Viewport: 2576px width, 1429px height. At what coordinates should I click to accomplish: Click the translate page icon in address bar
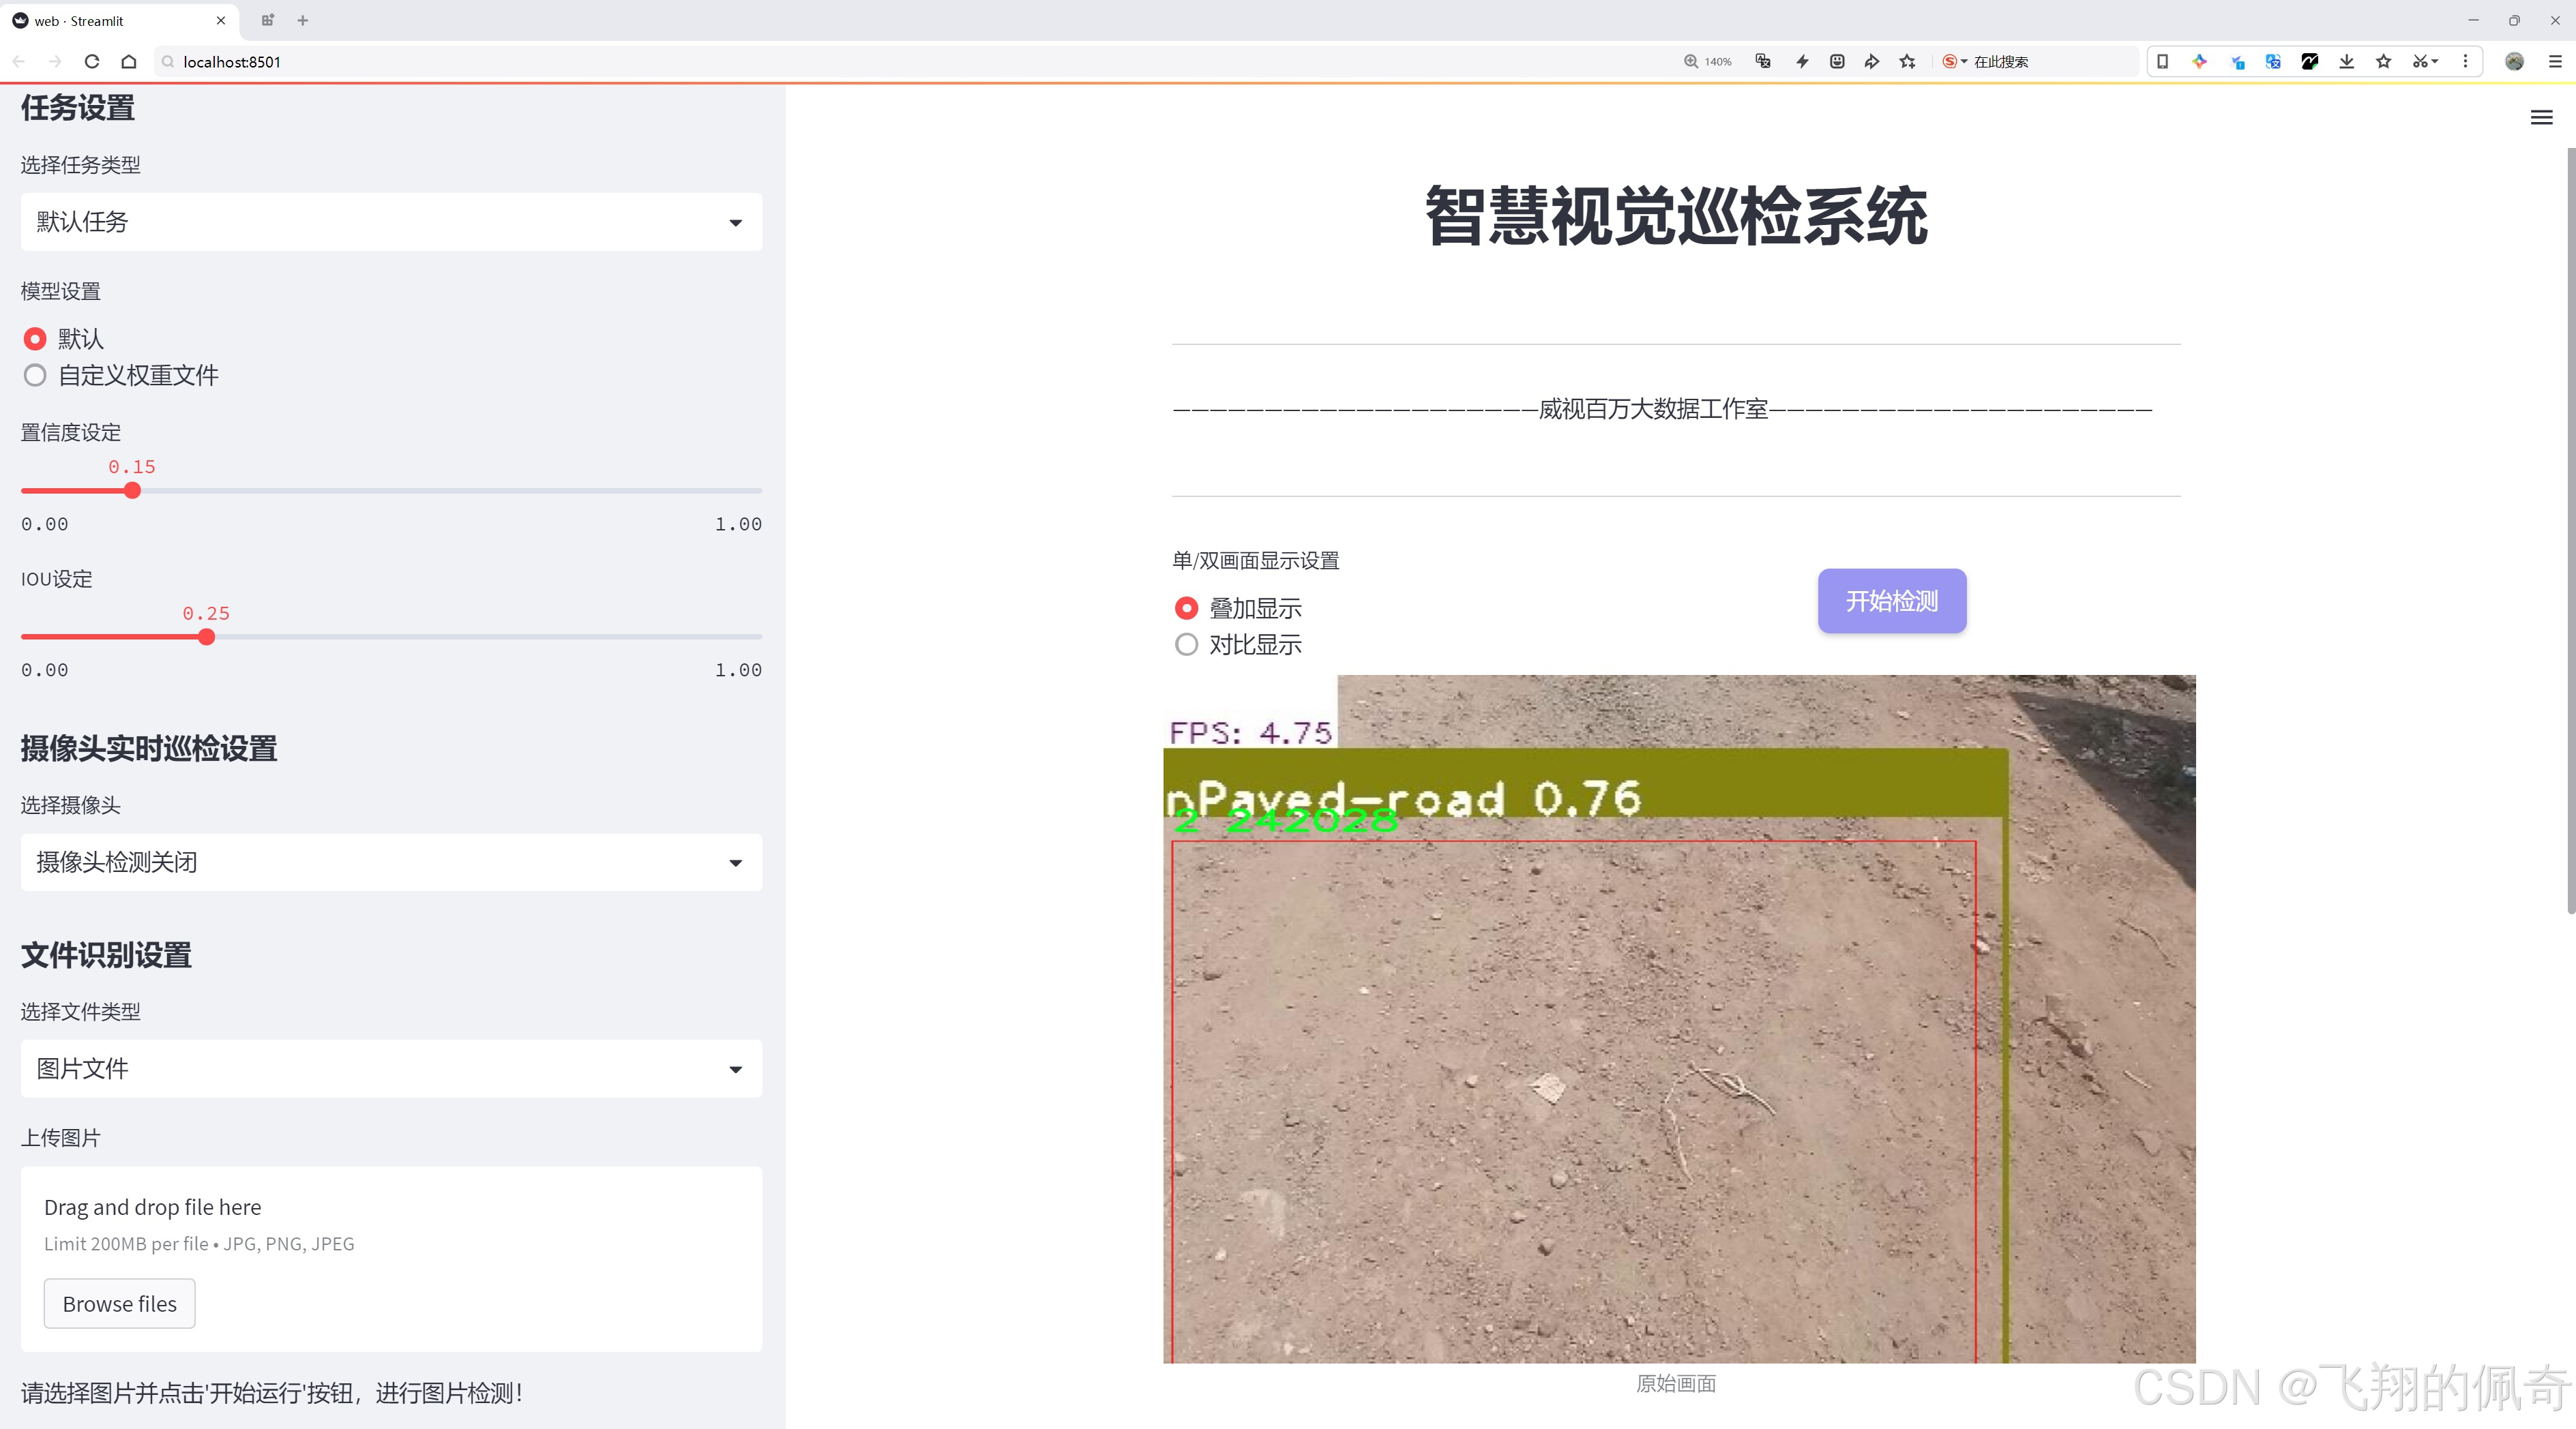1762,61
